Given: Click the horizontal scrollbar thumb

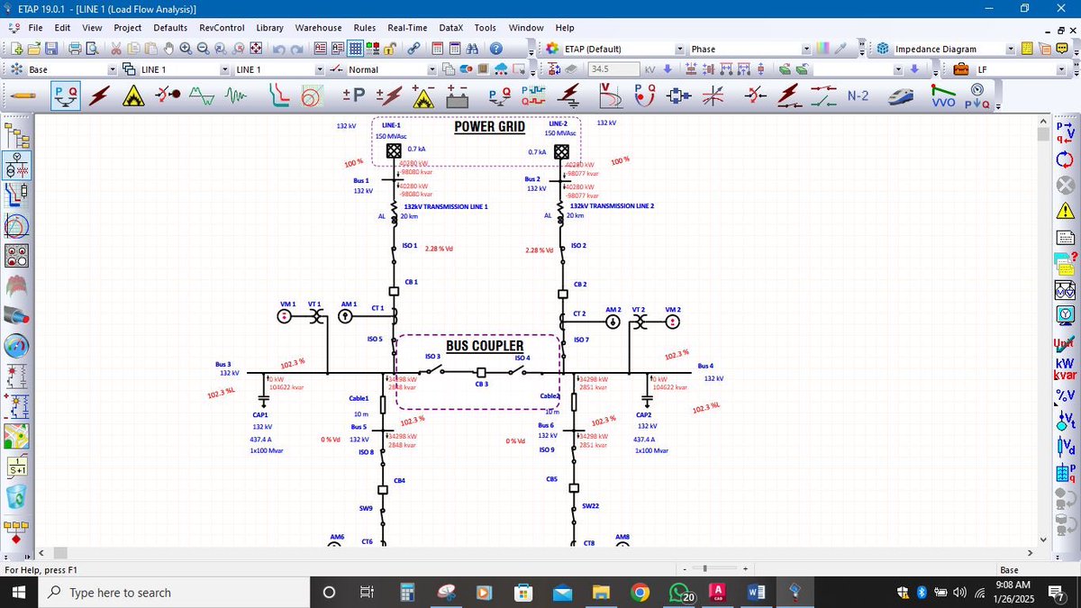Looking at the screenshot, I should [x=59, y=552].
